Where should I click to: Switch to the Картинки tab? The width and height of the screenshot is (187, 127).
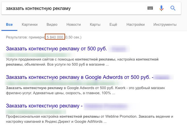(x=30, y=25)
